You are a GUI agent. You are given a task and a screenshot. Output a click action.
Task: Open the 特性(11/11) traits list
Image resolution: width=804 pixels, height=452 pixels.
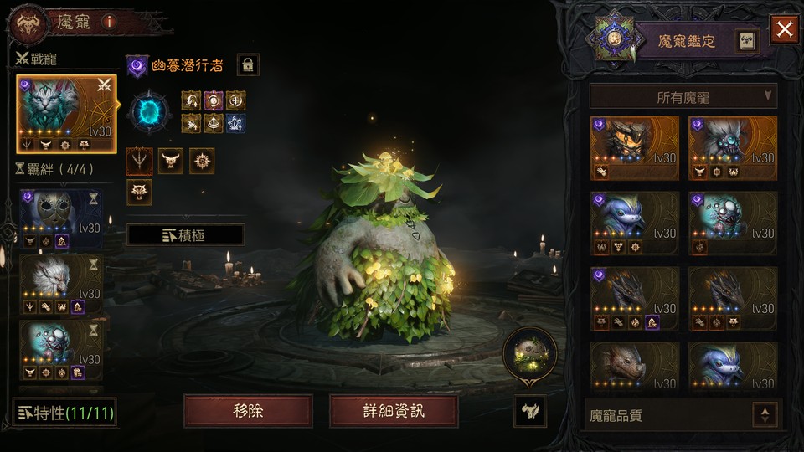(x=65, y=413)
